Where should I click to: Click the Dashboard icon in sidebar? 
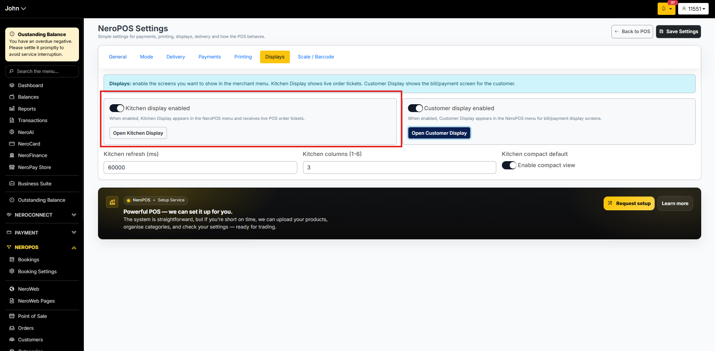point(12,85)
